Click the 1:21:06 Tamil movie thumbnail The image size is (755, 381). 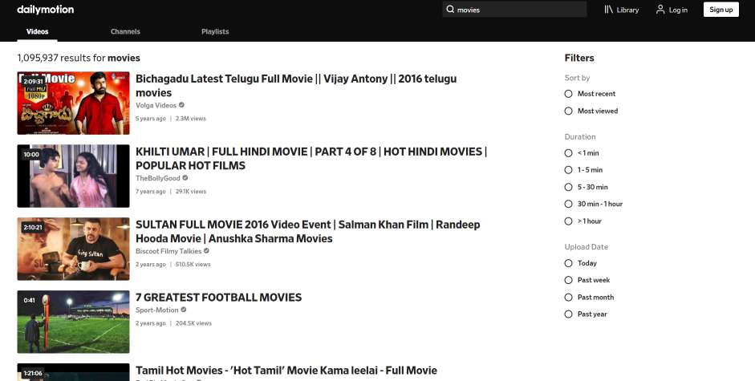73,372
